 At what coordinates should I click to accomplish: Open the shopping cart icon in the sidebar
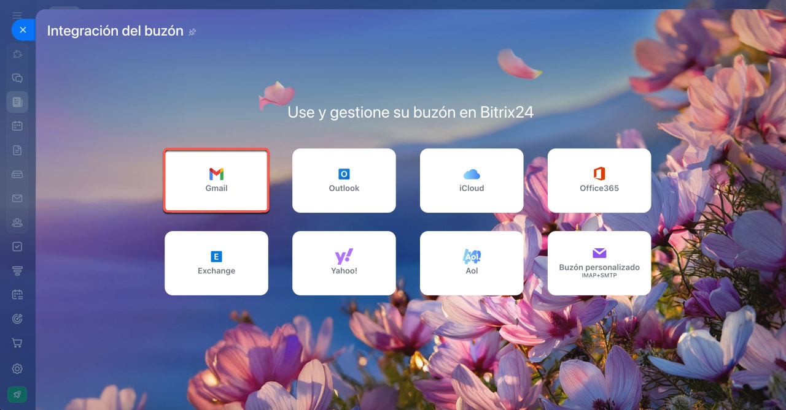pyautogui.click(x=17, y=343)
